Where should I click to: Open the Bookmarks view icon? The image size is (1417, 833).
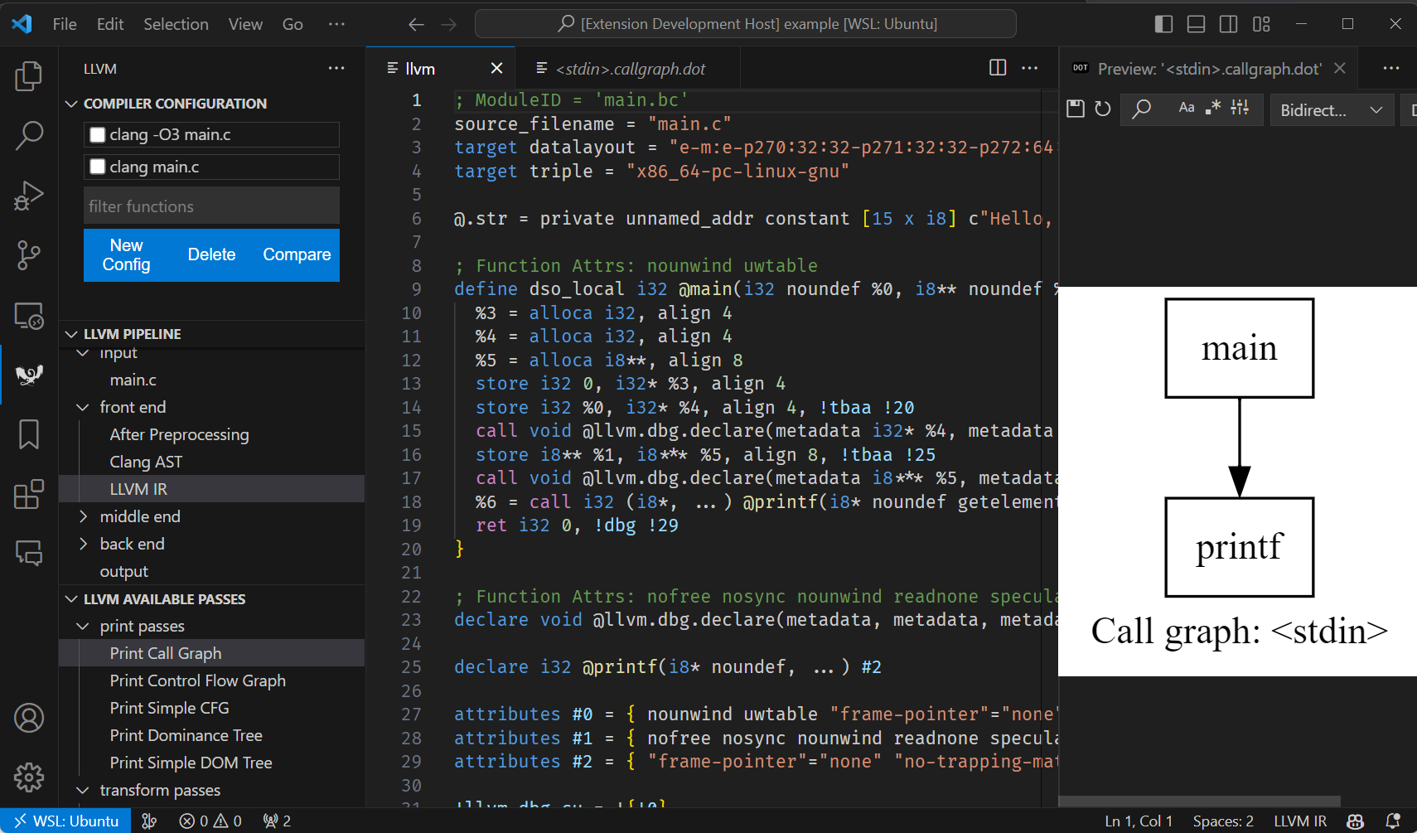click(29, 434)
